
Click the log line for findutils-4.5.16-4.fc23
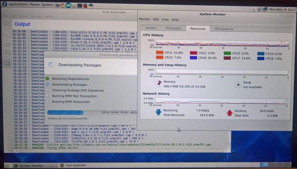(79, 138)
